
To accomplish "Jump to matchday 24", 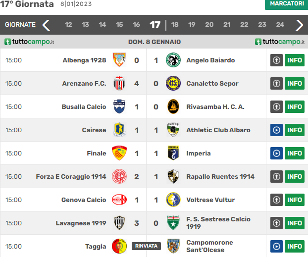I will 280,25.
